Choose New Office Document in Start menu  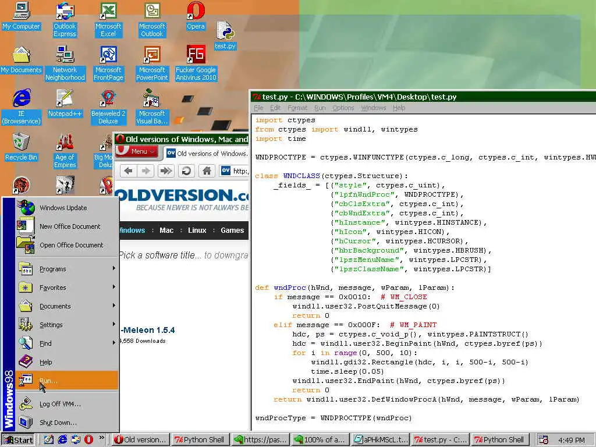click(x=67, y=226)
